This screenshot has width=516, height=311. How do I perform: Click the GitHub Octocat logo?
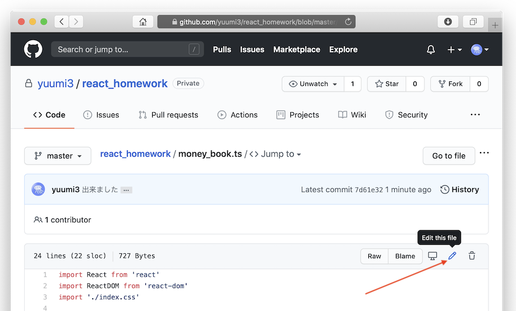pos(33,49)
